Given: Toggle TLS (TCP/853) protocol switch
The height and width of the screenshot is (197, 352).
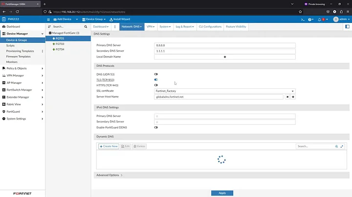Looking at the screenshot, I should [x=156, y=79].
